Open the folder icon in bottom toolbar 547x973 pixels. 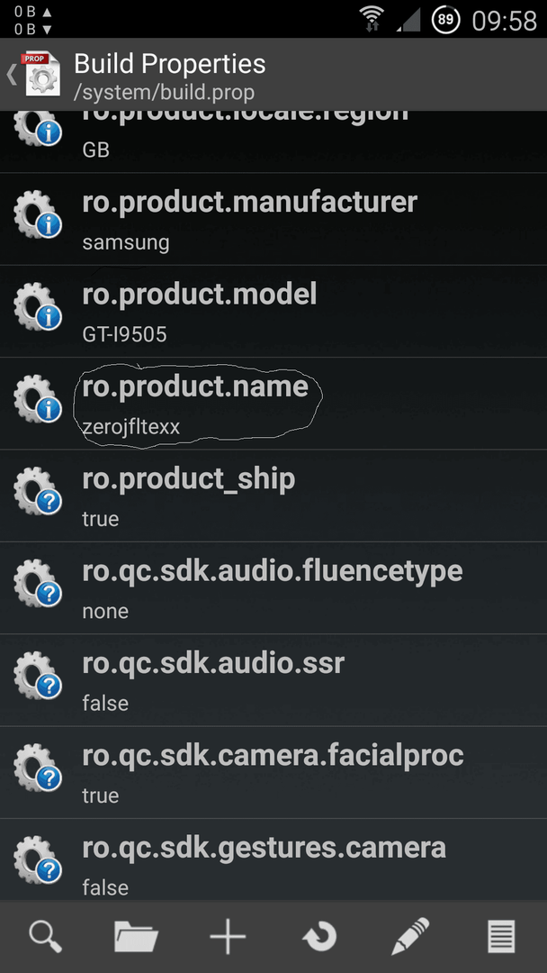pos(136,936)
